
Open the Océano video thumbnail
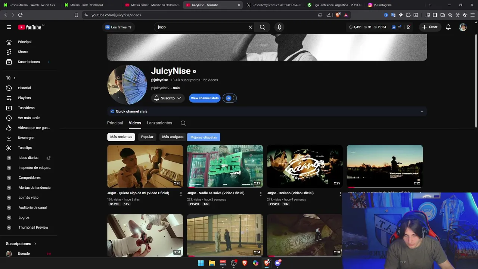305,166
